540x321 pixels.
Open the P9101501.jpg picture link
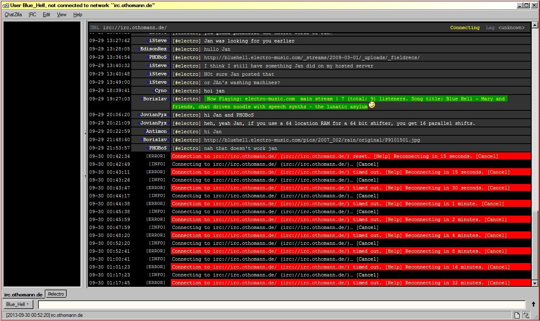click(312, 140)
